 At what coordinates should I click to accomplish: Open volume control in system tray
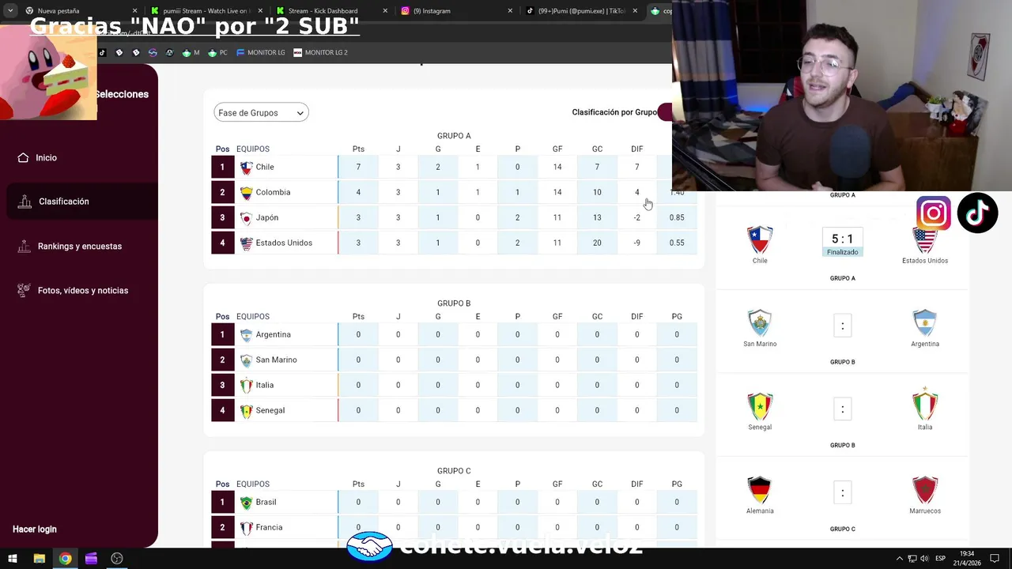point(924,559)
